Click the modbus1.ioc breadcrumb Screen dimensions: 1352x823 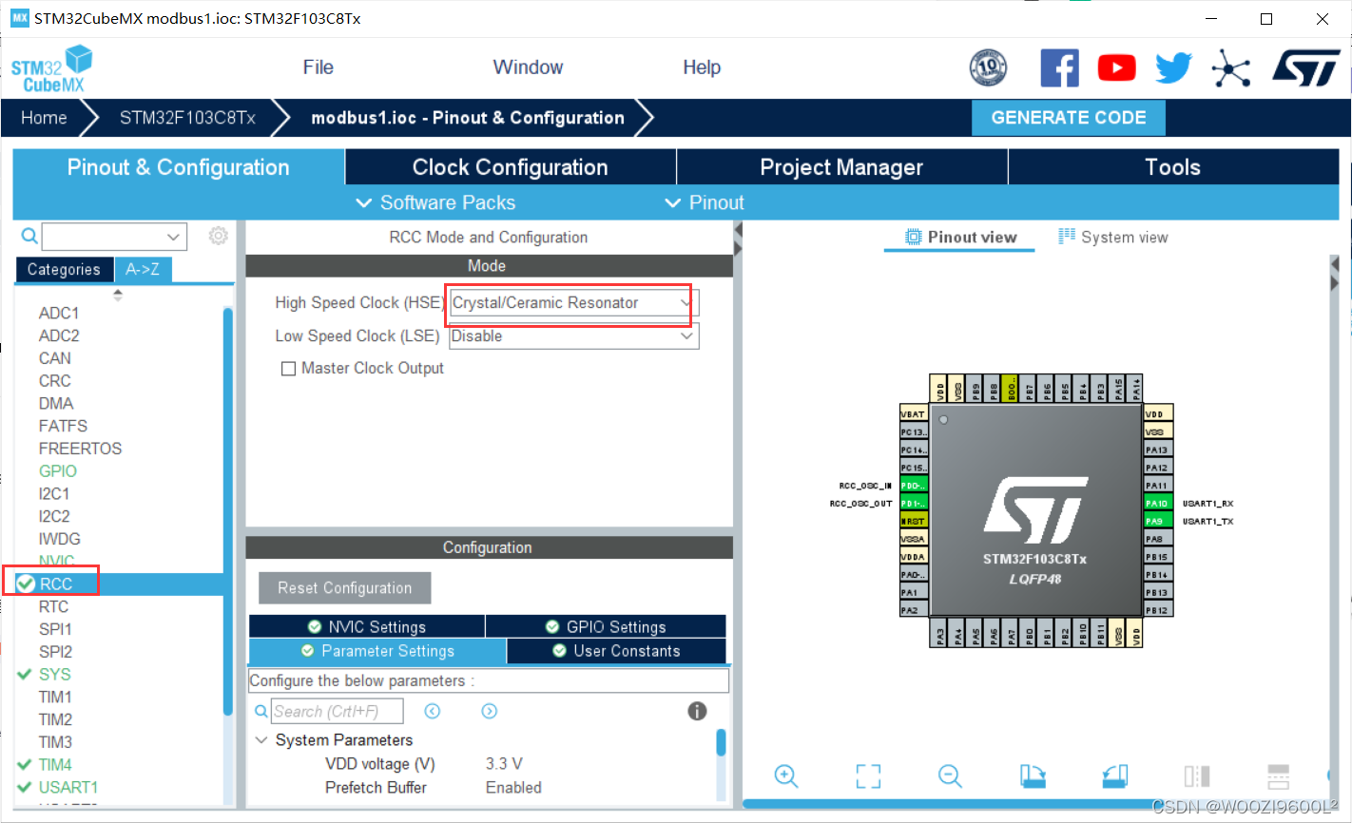pyautogui.click(x=468, y=118)
